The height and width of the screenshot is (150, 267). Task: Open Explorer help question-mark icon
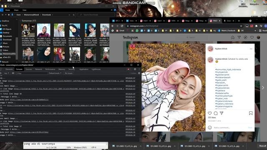pos(115,10)
